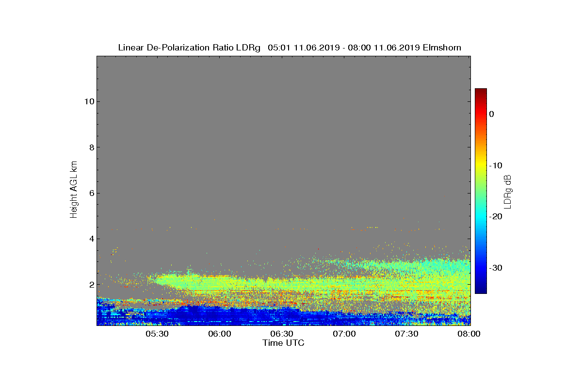This screenshot has width=582, height=388.
Task: Click the colorbar value label -30
Action: (x=496, y=268)
